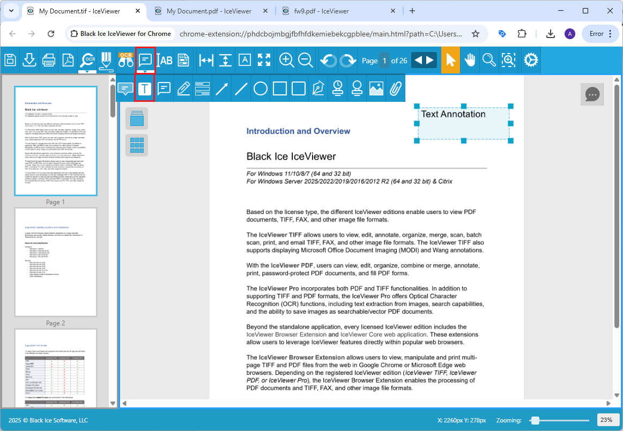This screenshot has height=431, width=623.
Task: Click the Text Annotation box on page
Action: pyautogui.click(x=464, y=123)
